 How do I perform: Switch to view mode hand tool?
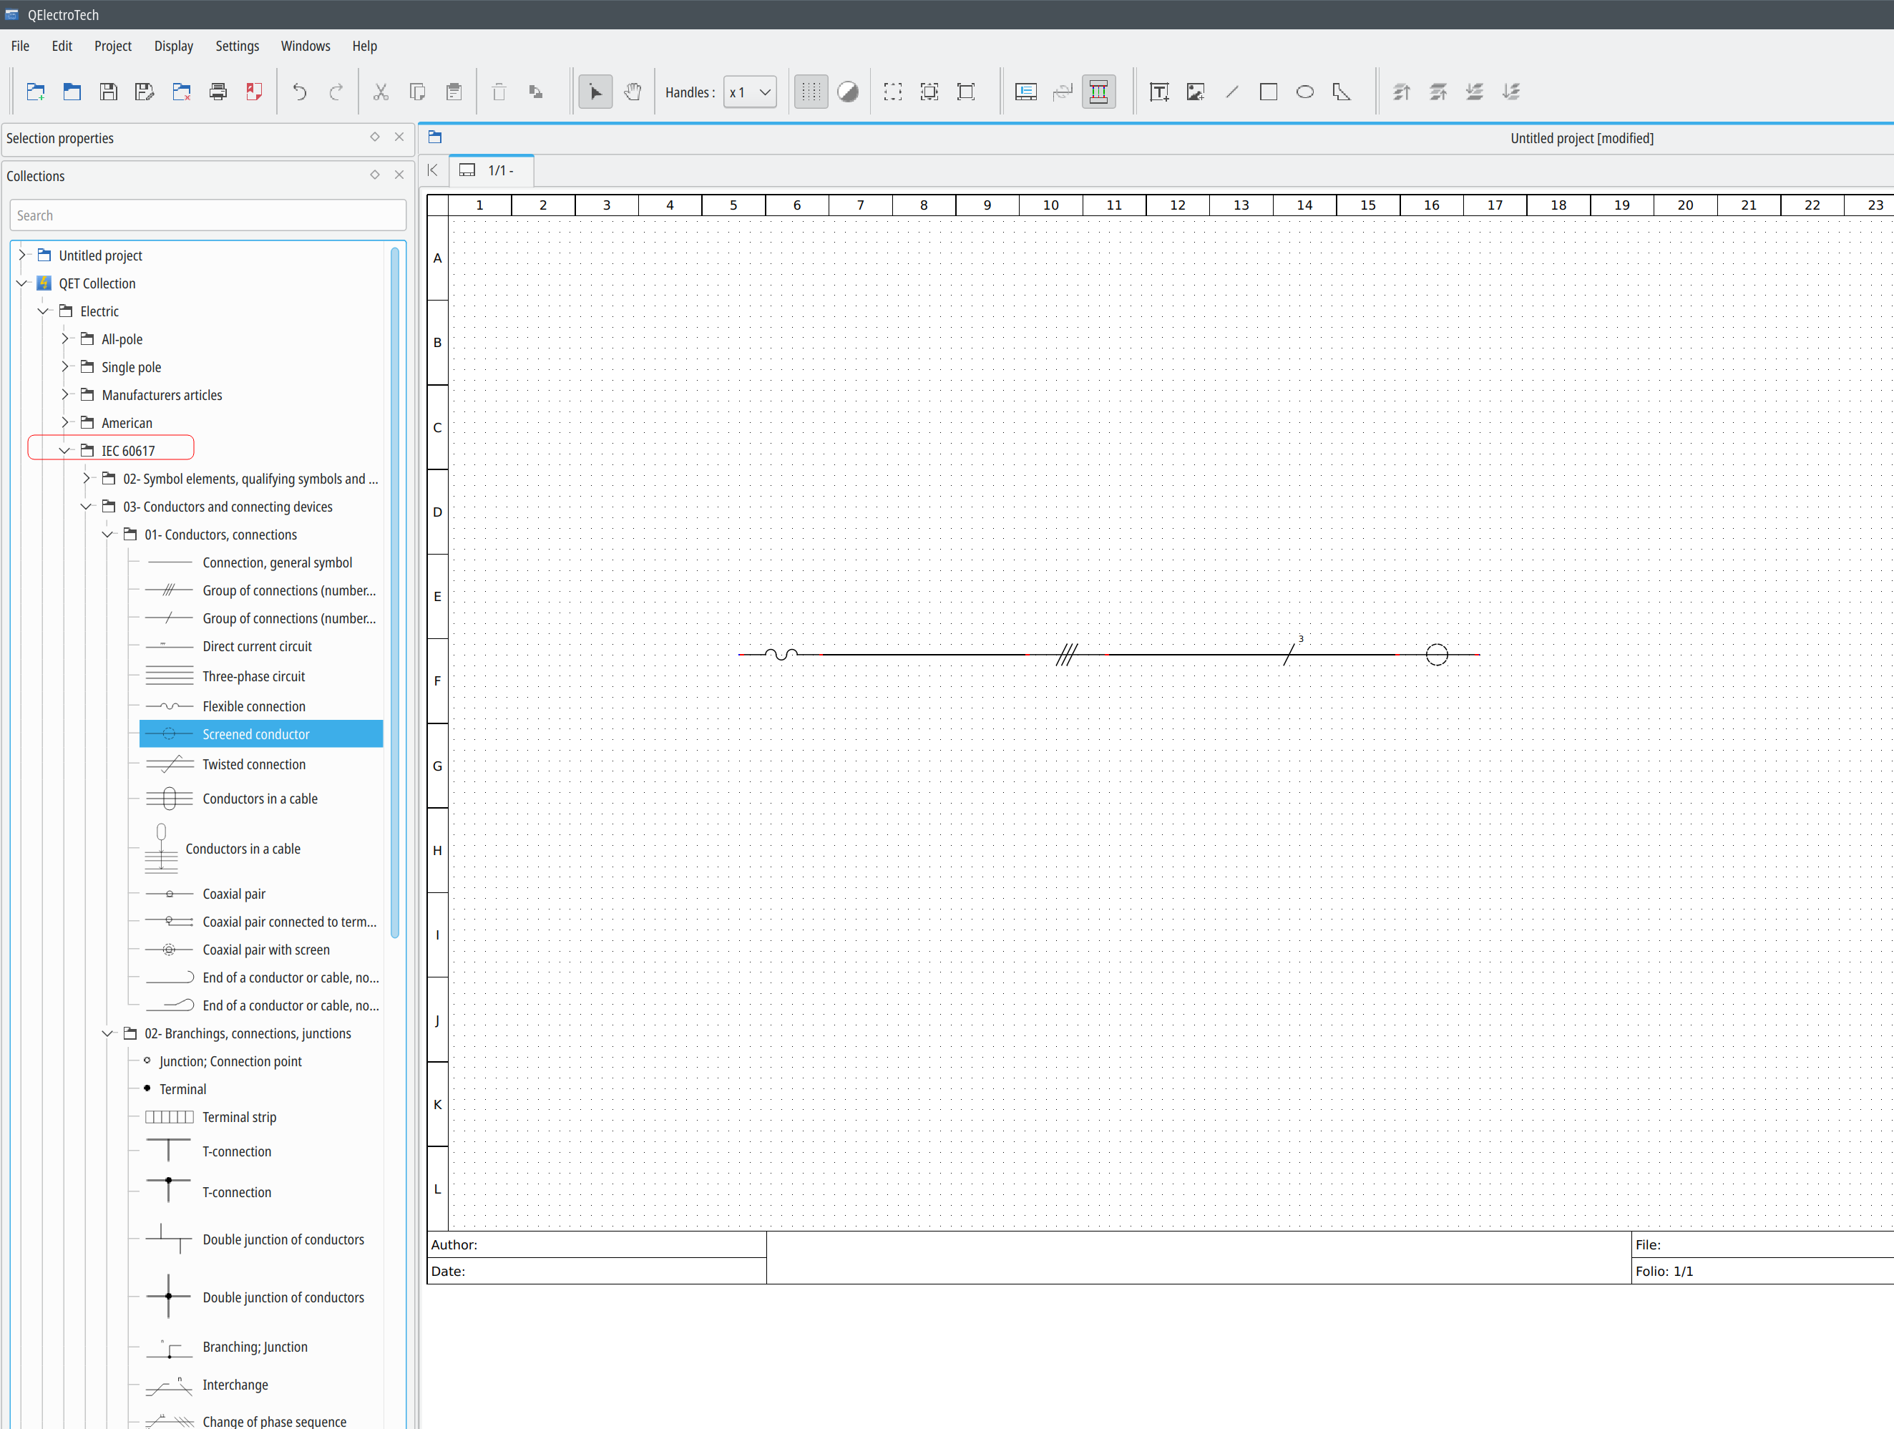(x=633, y=92)
